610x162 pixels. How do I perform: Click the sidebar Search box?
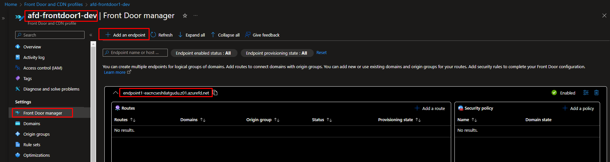coord(50,35)
